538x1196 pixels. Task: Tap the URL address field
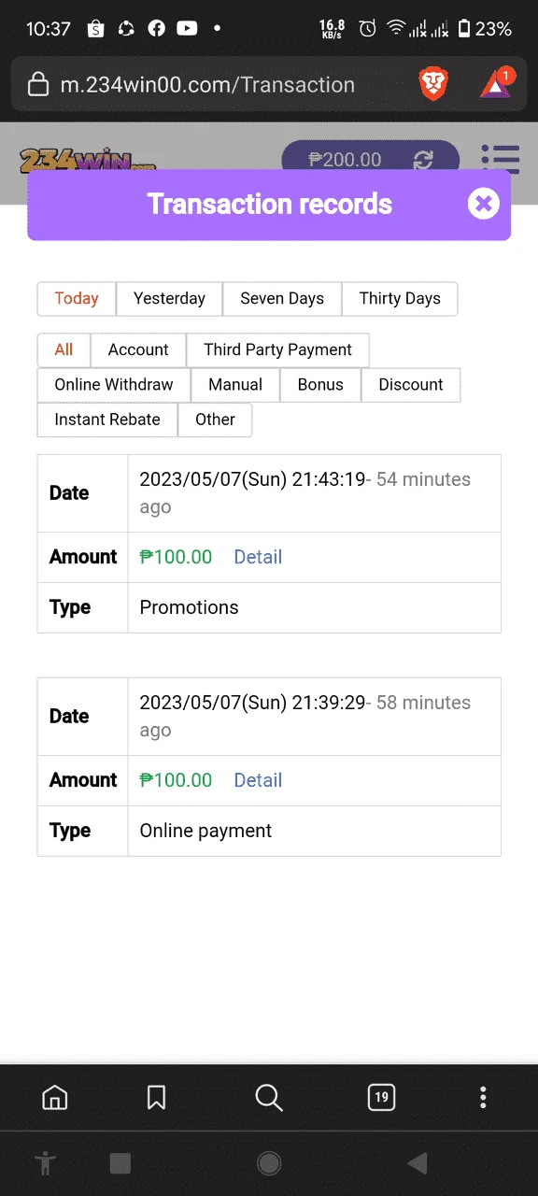(x=207, y=85)
